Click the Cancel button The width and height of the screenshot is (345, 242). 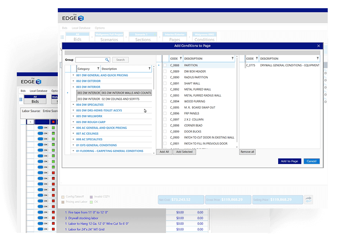click(311, 161)
